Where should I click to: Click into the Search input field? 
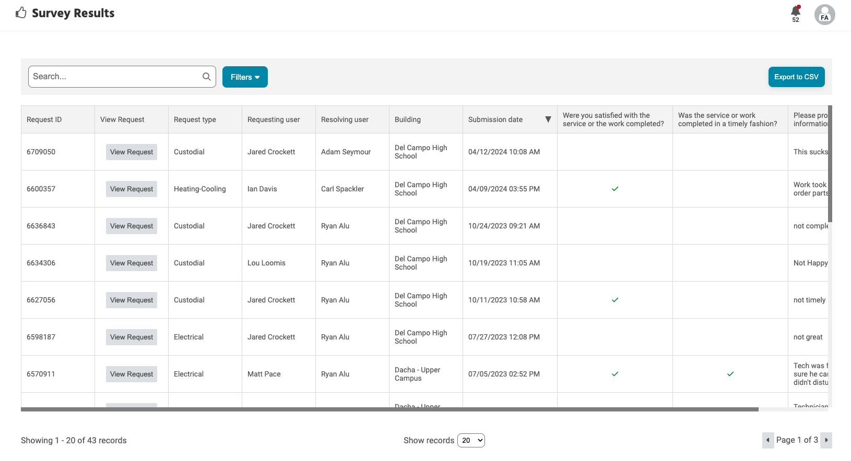115,77
